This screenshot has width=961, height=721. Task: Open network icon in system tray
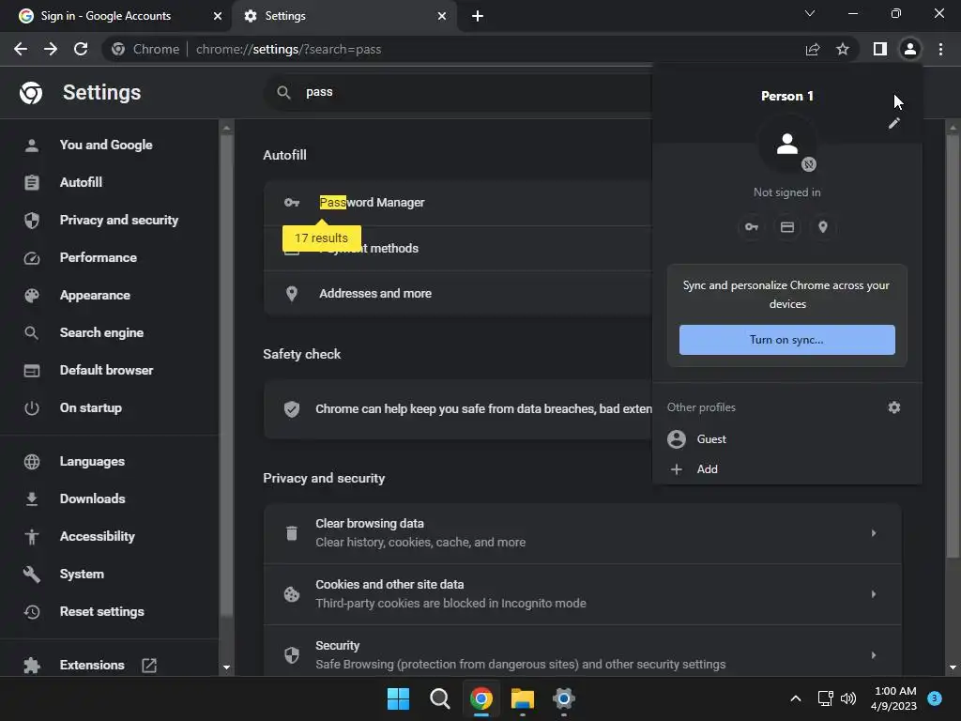pos(825,698)
